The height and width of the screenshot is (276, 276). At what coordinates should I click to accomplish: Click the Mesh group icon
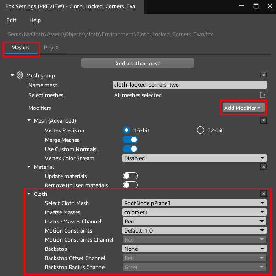click(x=20, y=75)
